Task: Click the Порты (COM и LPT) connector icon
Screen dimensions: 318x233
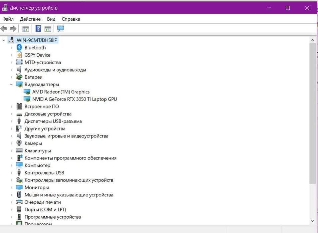Action: pyautogui.click(x=19, y=209)
